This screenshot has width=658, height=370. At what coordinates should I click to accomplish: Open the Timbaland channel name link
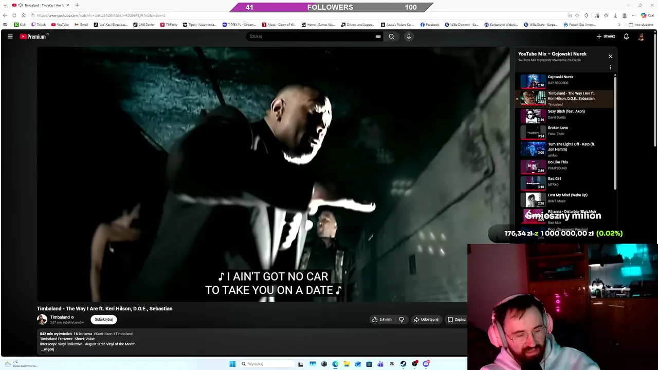pyautogui.click(x=60, y=317)
